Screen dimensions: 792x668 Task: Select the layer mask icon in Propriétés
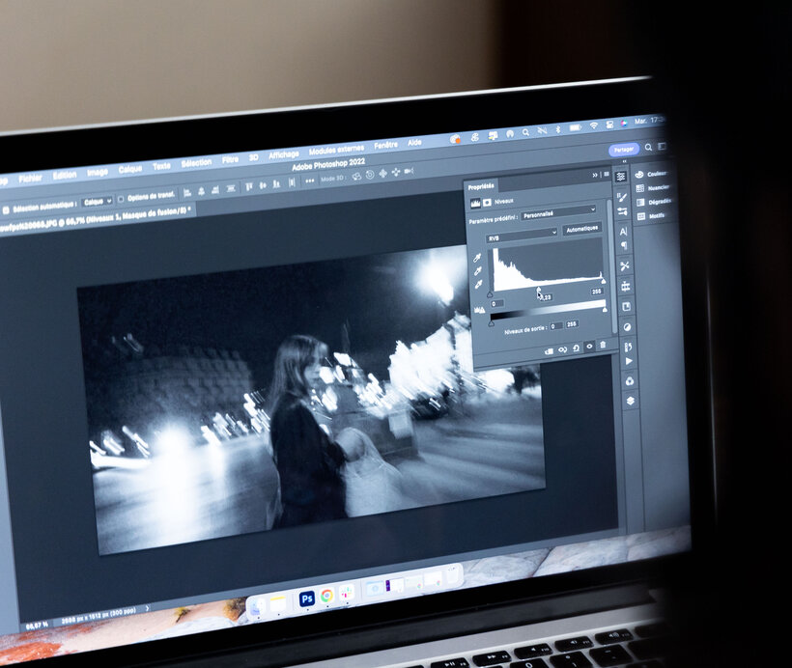(x=487, y=203)
